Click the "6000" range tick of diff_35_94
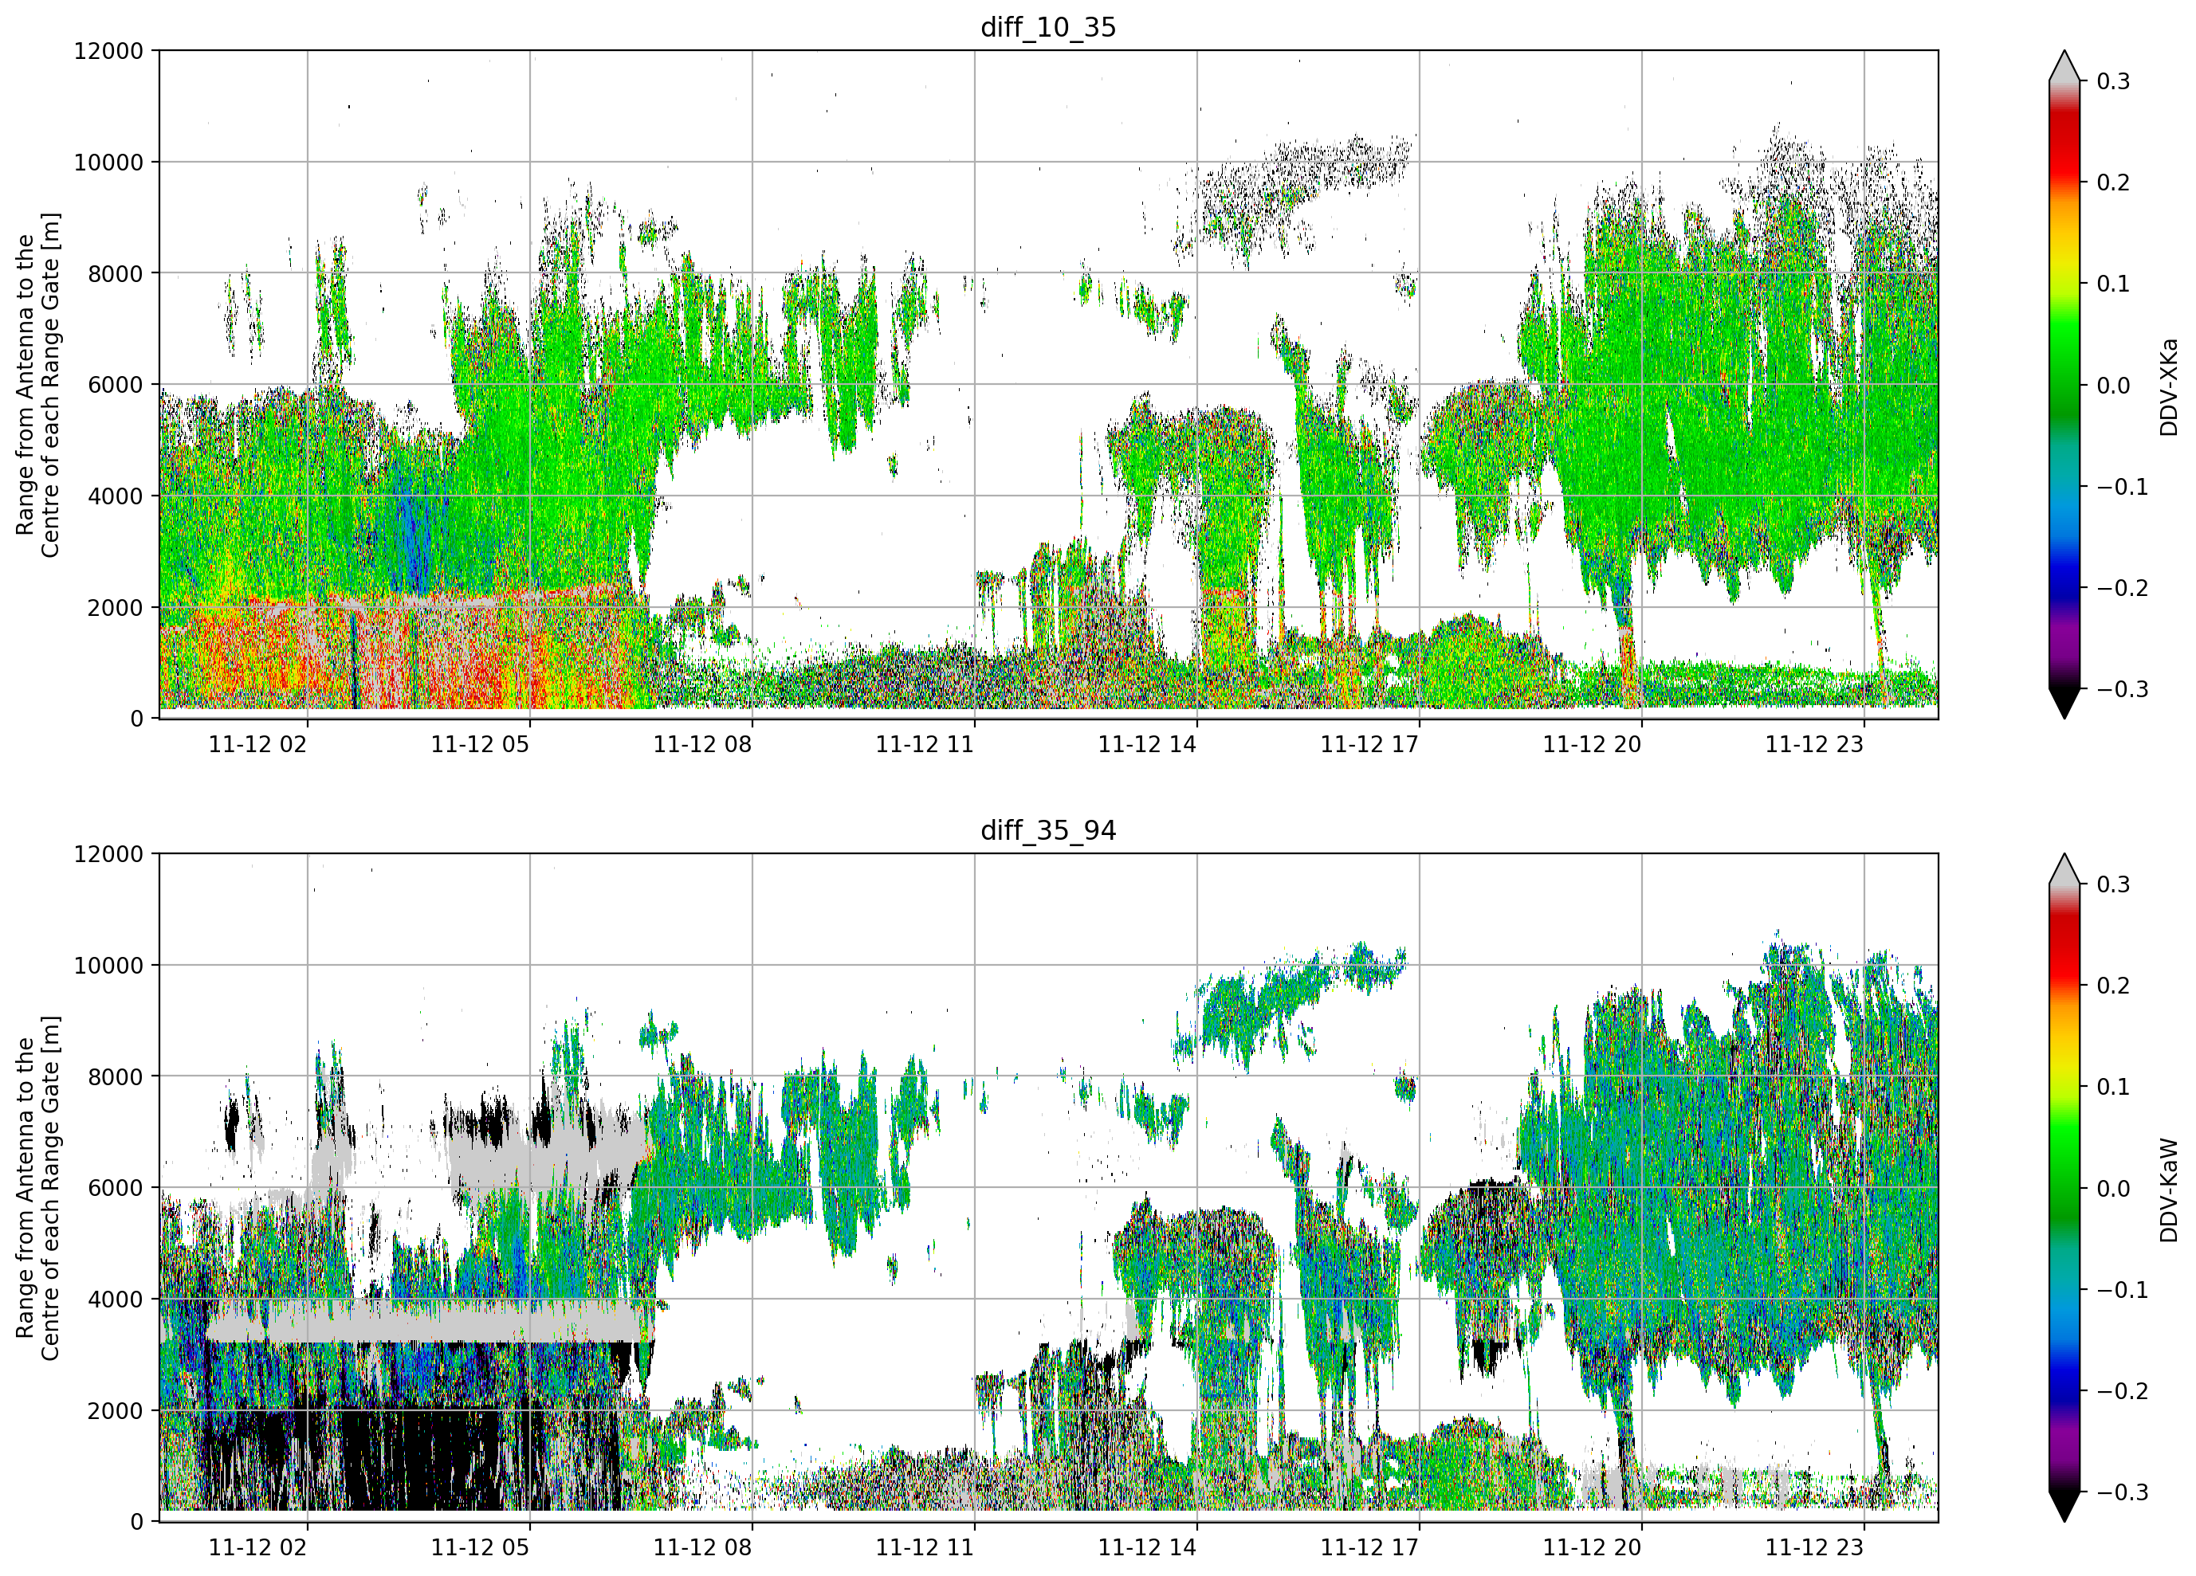 pyautogui.click(x=116, y=1189)
